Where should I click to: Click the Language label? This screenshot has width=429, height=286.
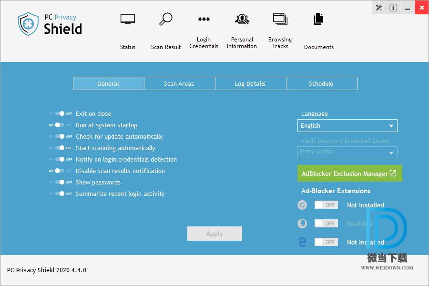pos(315,113)
